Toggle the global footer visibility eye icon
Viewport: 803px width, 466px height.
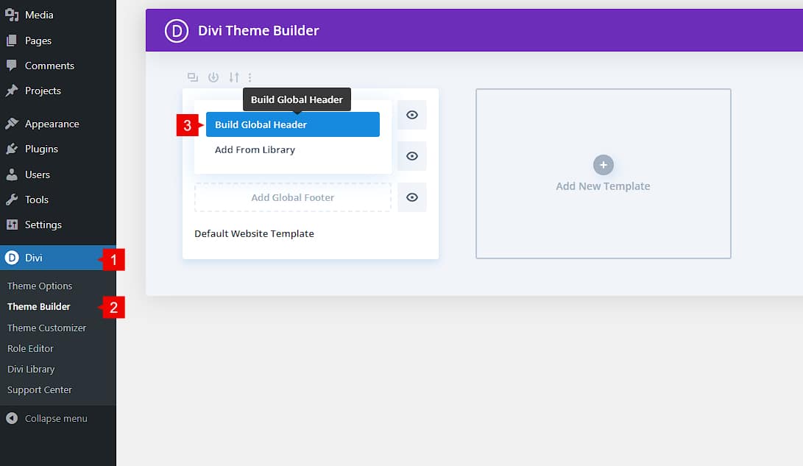tap(412, 197)
